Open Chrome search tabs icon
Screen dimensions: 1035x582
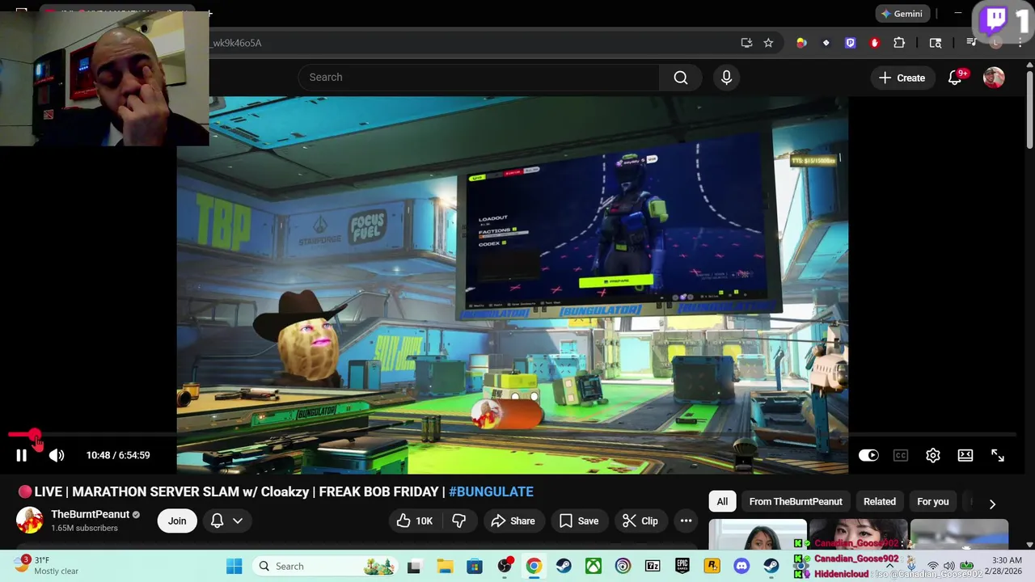(936, 43)
